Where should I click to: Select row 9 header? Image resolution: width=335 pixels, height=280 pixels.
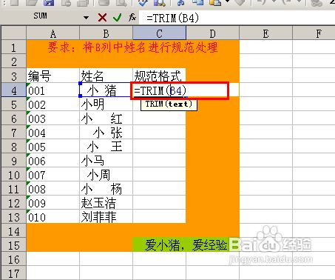14,160
